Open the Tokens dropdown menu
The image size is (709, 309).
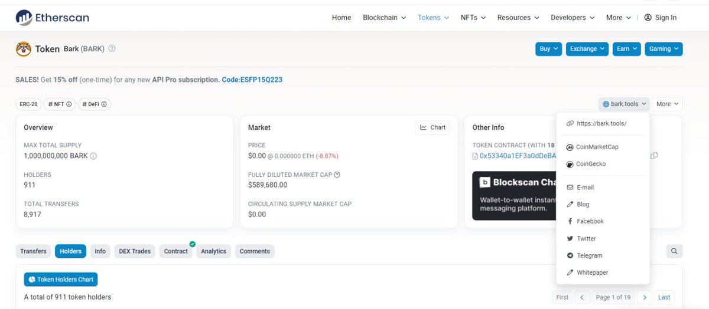tap(433, 18)
